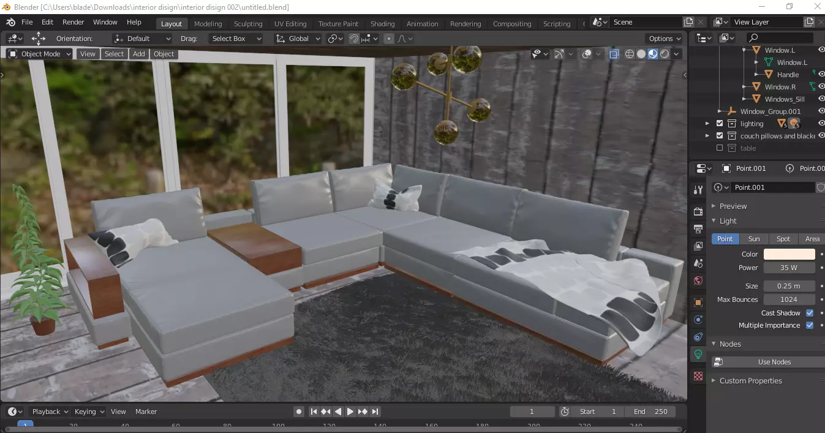Screen dimensions: 825x433
Task: Set light type to Area
Action: tap(812, 239)
